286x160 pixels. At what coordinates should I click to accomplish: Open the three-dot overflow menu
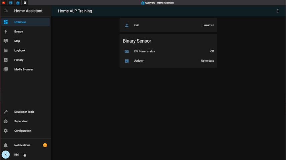tap(278, 11)
